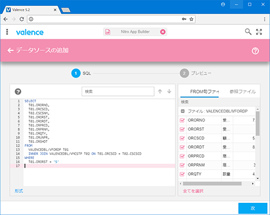Open the Valence three-dot navigation menu
Viewport: 270px width, 215px height.
tap(7, 32)
